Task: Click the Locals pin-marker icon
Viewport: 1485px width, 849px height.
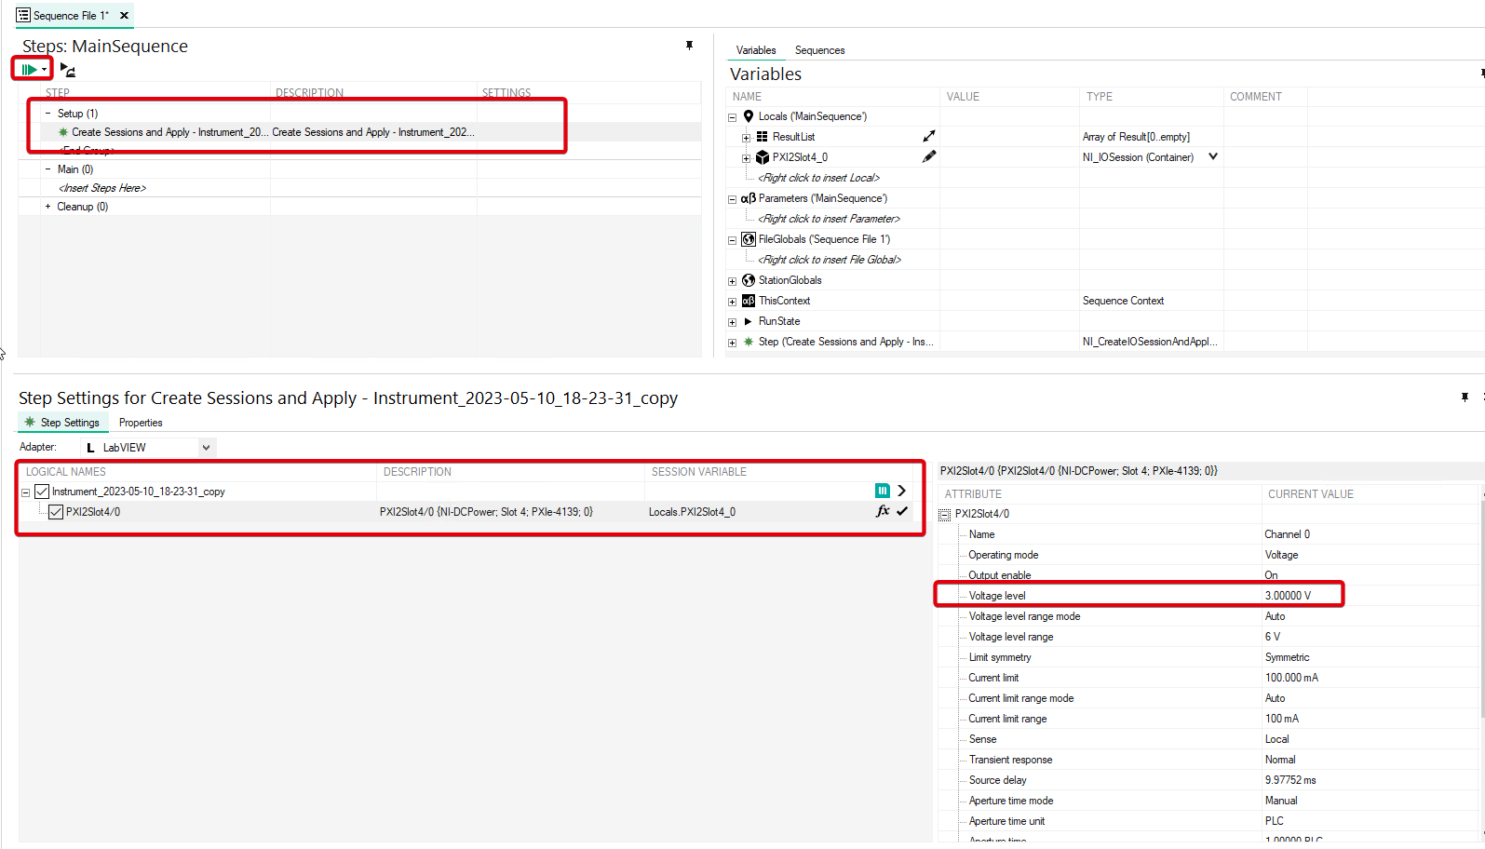Action: [749, 116]
